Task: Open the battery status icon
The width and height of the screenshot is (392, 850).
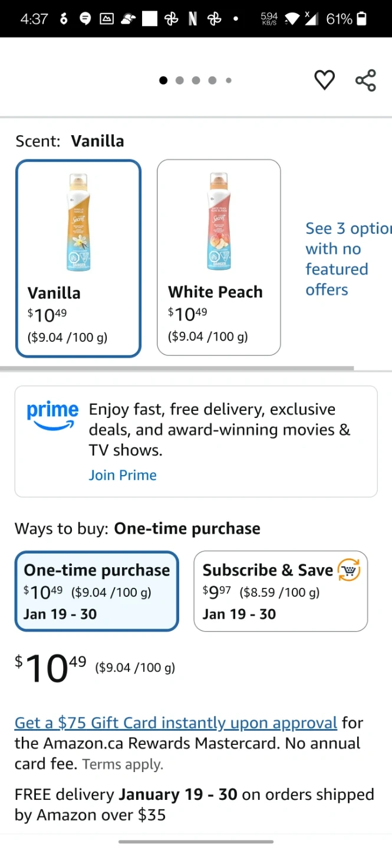Action: 361,19
